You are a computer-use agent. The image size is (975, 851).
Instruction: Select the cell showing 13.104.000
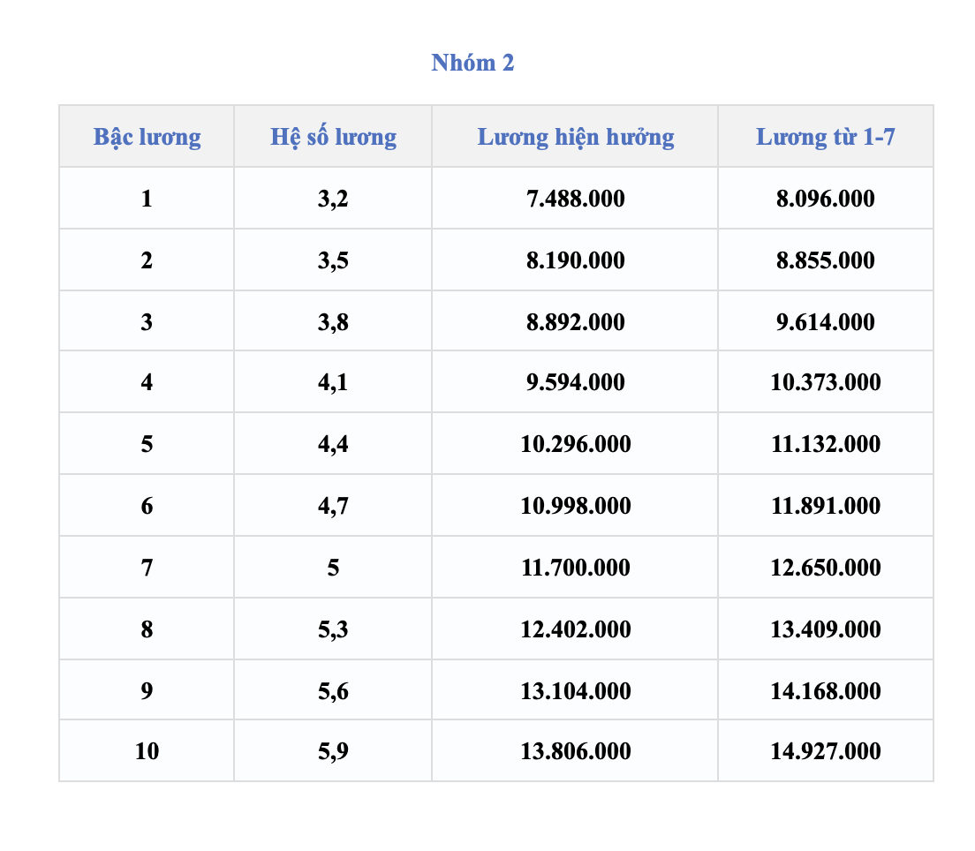coord(575,690)
